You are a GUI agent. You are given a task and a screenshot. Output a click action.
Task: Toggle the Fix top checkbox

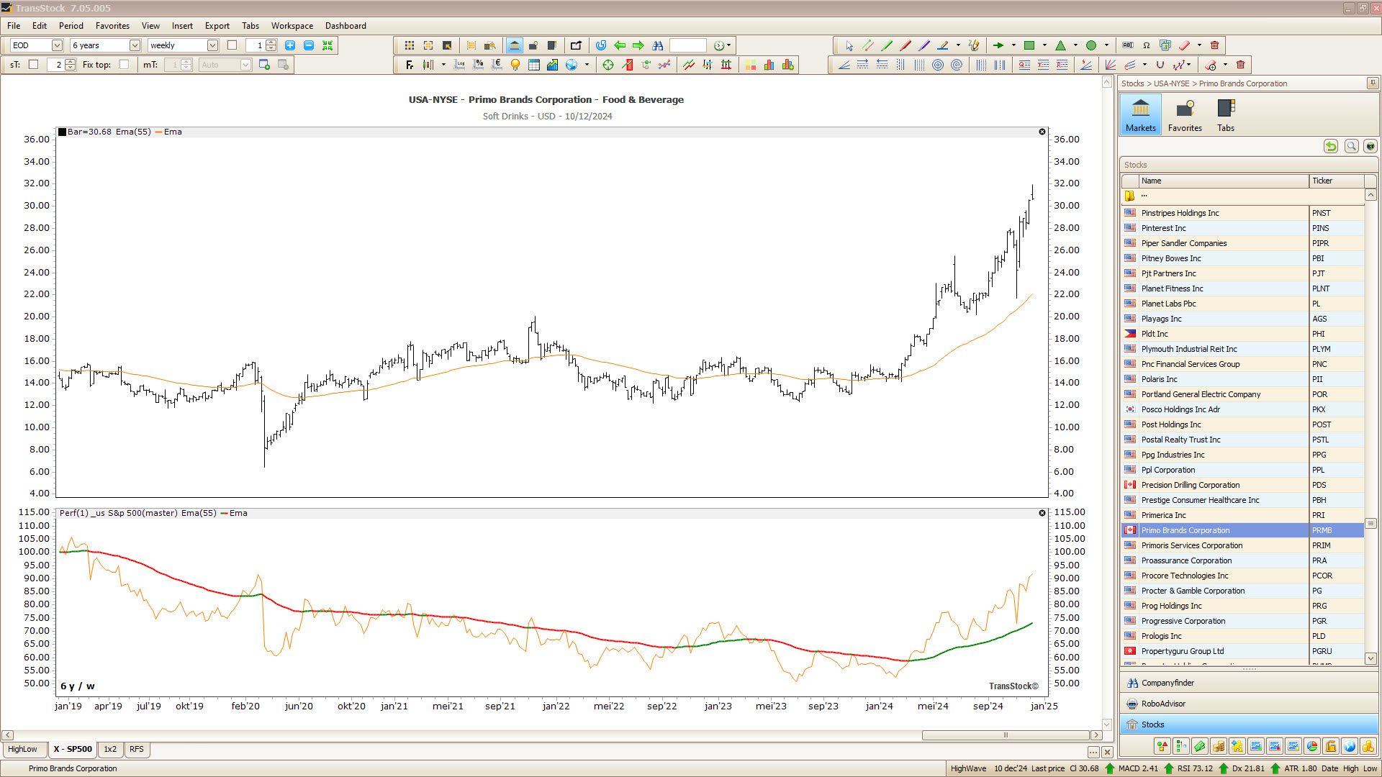124,64
